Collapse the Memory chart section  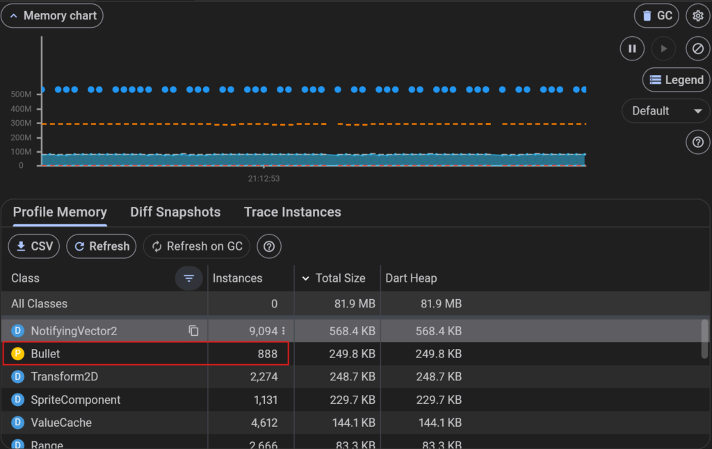point(52,15)
